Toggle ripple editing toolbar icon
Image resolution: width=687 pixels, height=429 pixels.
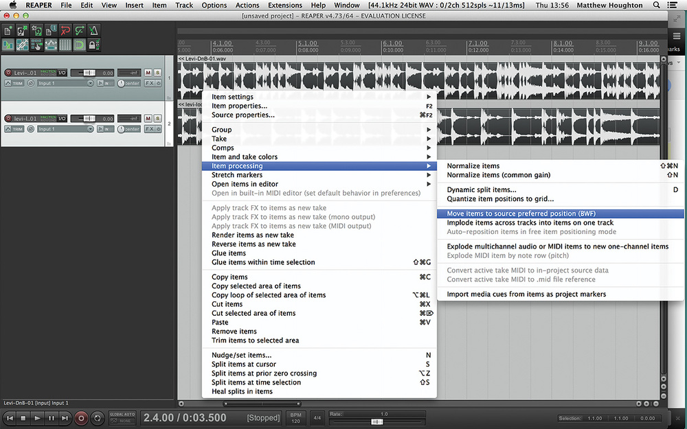37,45
